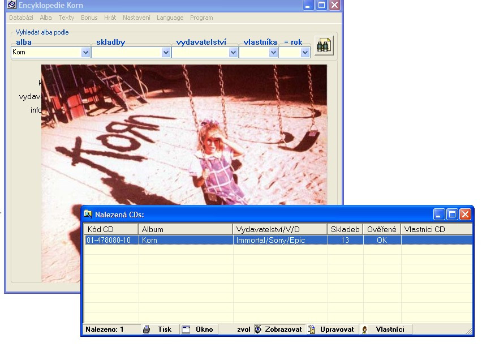
Task: Maximize the Encyklopedie Korn window
Action: [321, 5]
